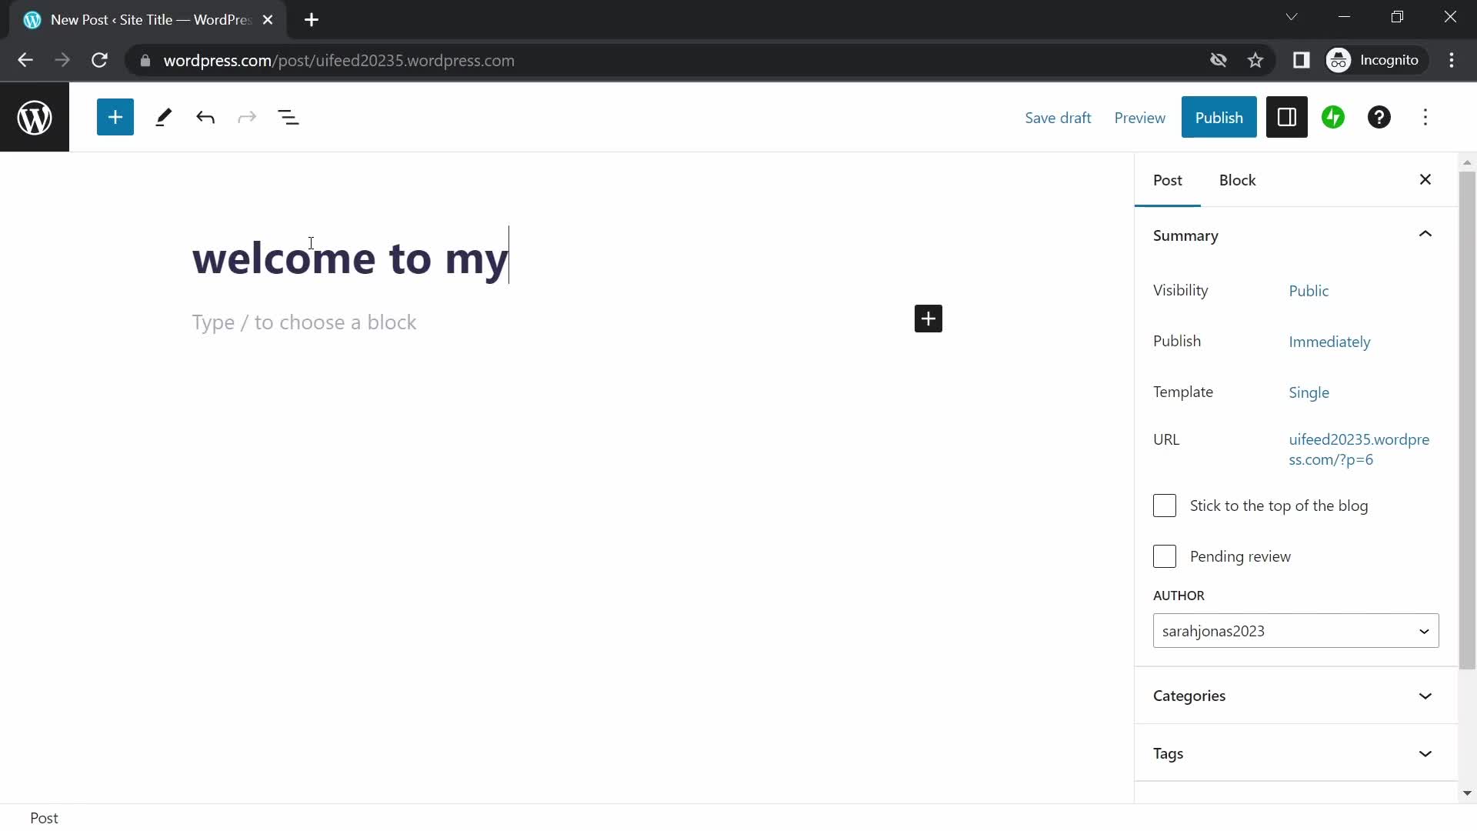
Task: Enable the Pending review checkbox
Action: (x=1165, y=556)
